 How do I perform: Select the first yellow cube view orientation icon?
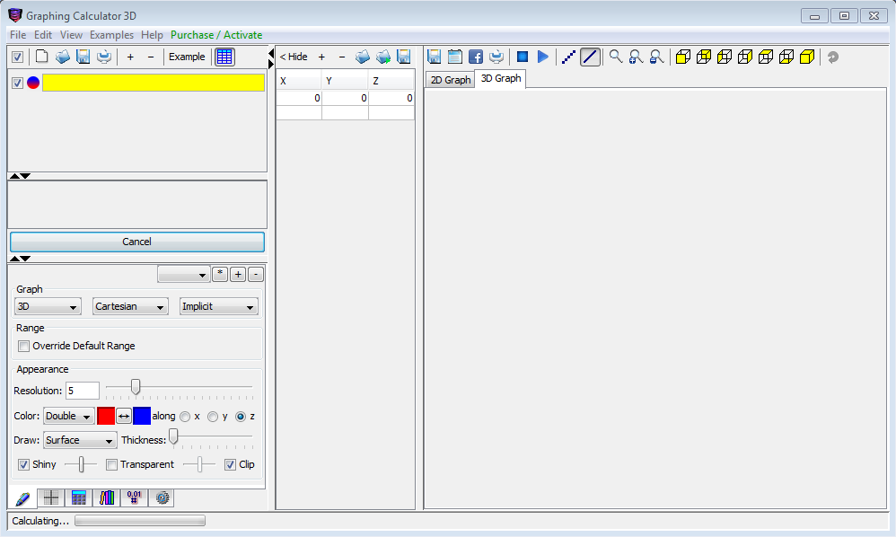683,56
